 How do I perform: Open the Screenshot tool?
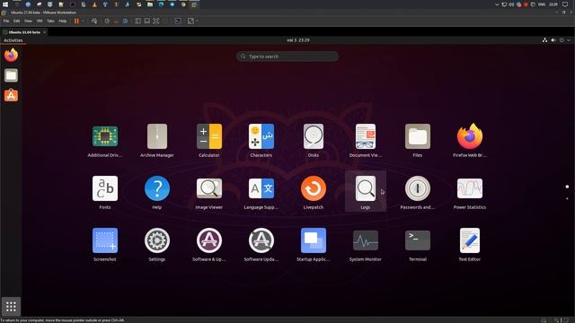click(105, 245)
